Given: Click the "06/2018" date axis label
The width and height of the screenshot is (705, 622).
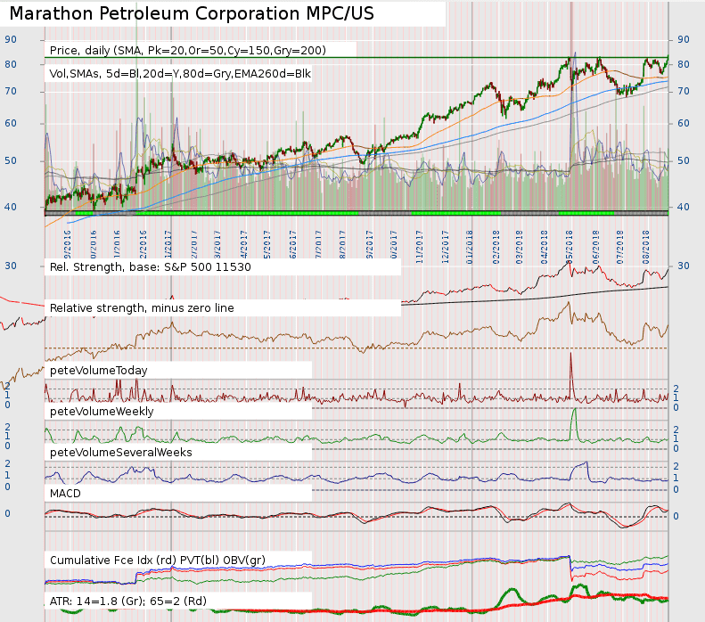Looking at the screenshot, I should 596,247.
